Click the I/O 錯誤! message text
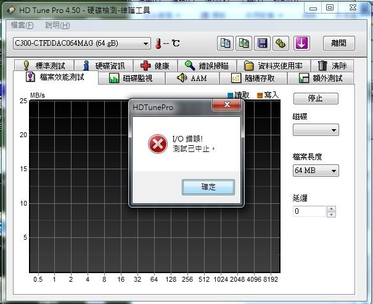373x304 pixels. pos(187,139)
